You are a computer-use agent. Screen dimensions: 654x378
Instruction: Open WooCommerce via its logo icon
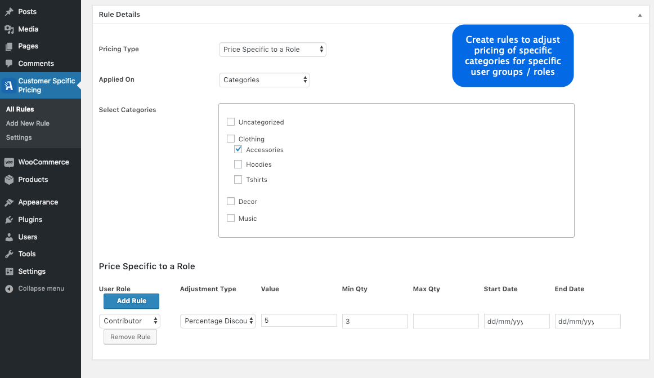pos(8,162)
